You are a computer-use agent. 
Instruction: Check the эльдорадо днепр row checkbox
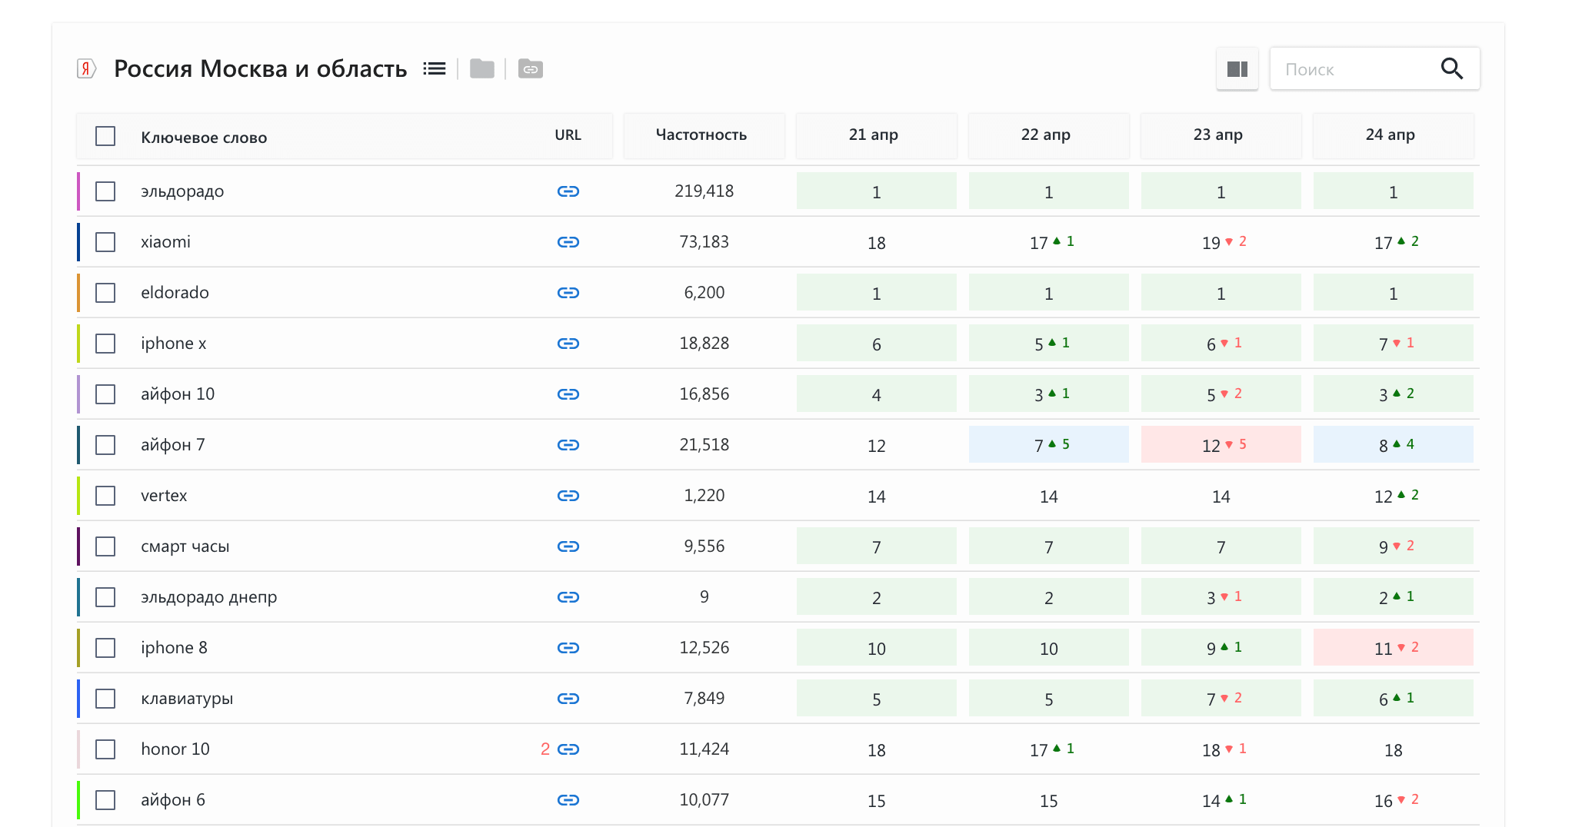click(x=105, y=597)
